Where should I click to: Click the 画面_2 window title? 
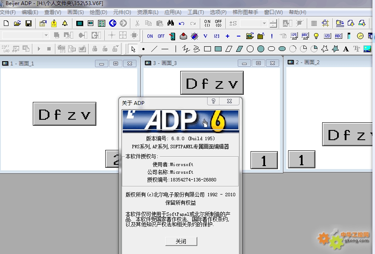tap(308, 62)
